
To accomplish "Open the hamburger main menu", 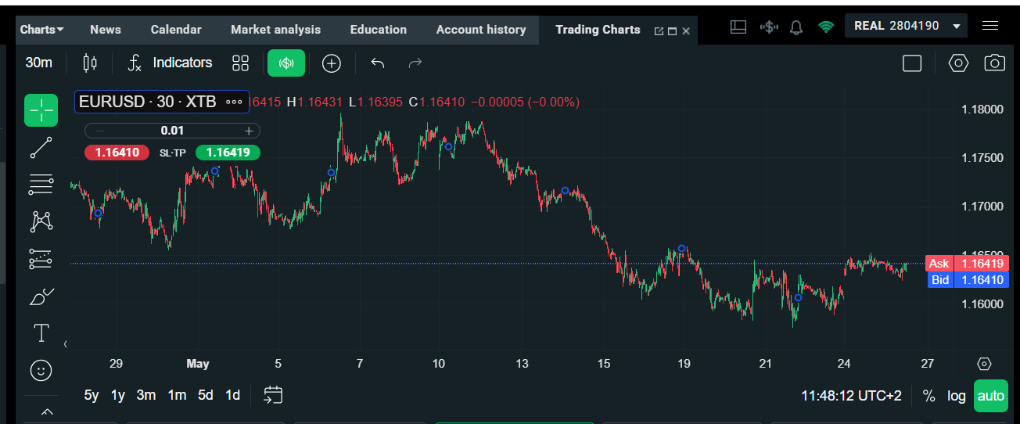I will point(990,26).
